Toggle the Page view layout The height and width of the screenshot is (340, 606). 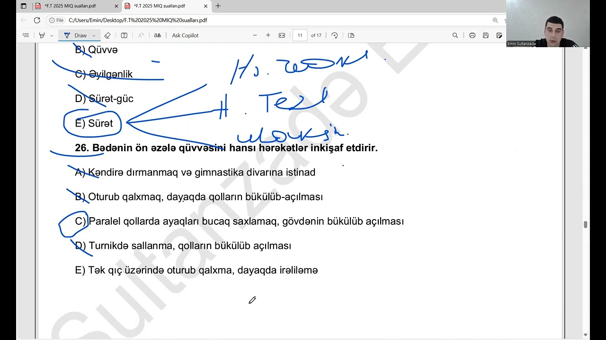pos(351,35)
